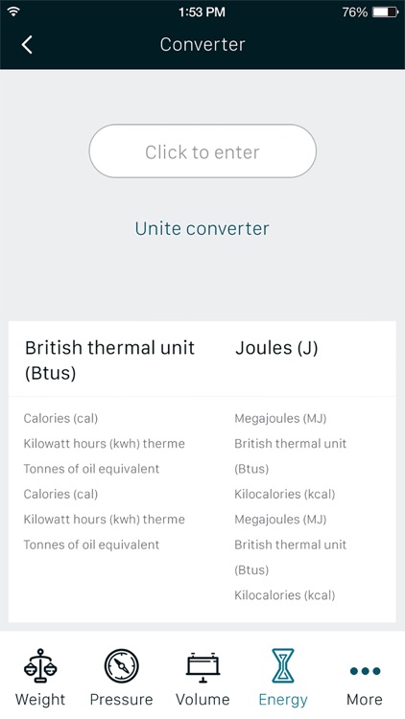Tap the back arrow icon
Screen dimensions: 405x719
[x=27, y=44]
